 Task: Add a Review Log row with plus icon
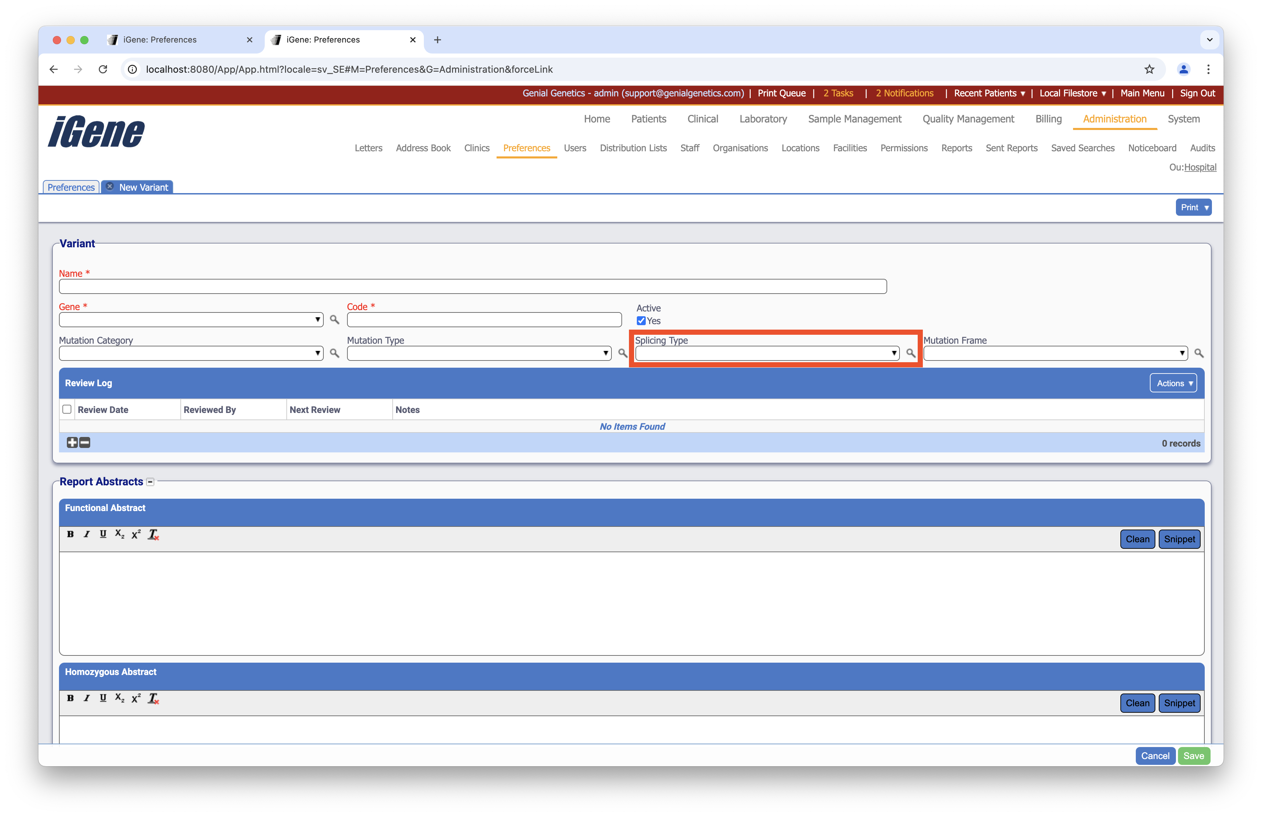tap(72, 443)
